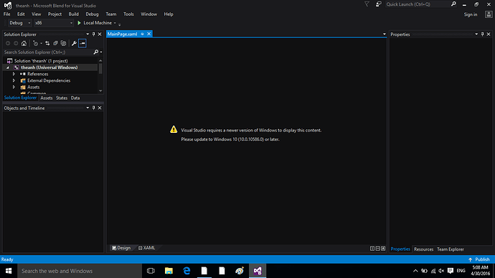Click the feedback icon beside Quick Launch

click(x=378, y=4)
